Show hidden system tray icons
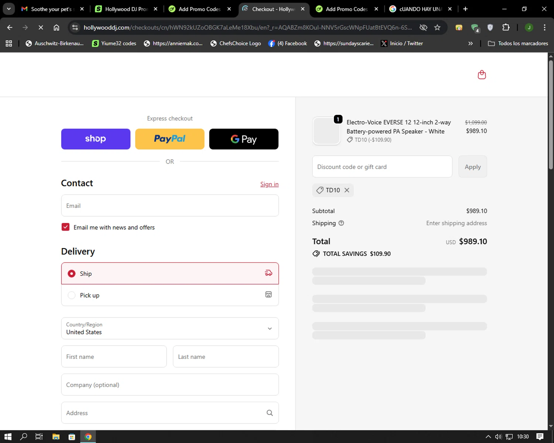Screen dimensions: 554x443 pos(488,437)
